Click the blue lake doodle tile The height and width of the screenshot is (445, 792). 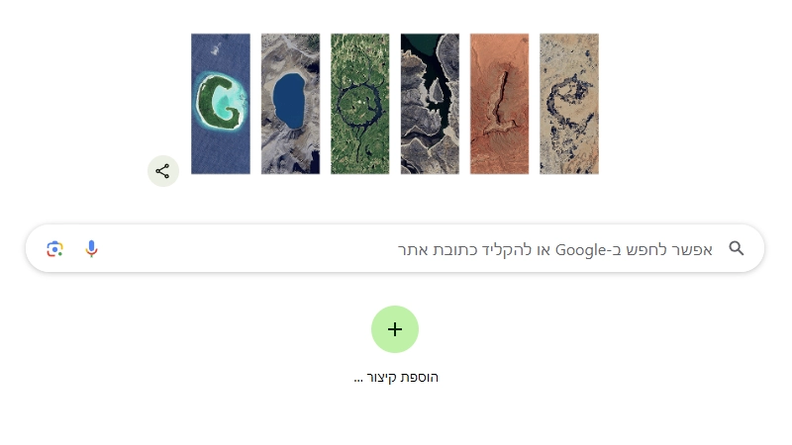290,104
